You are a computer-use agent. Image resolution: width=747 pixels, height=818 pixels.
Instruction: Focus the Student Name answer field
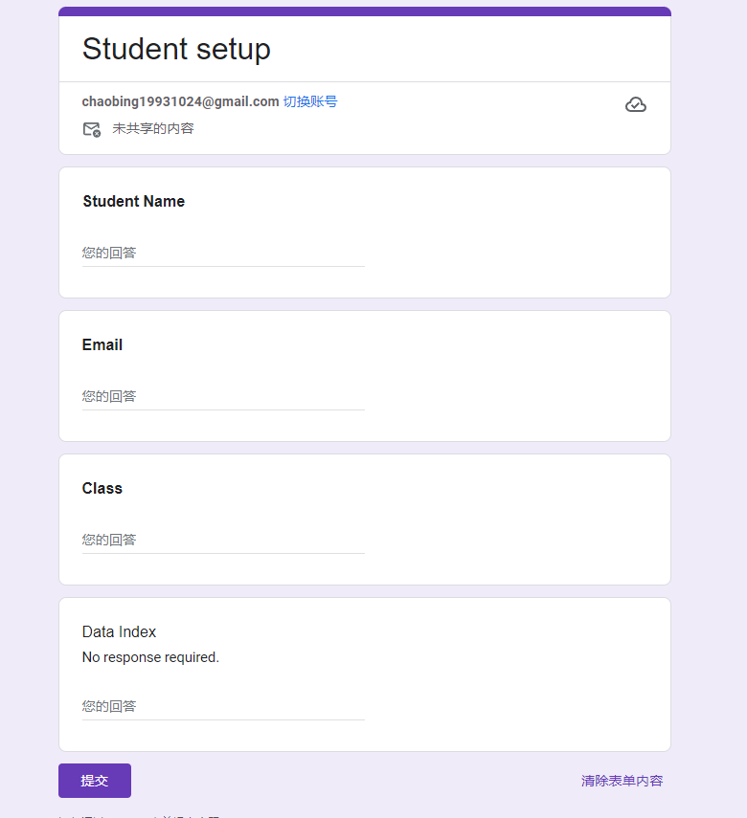(223, 254)
